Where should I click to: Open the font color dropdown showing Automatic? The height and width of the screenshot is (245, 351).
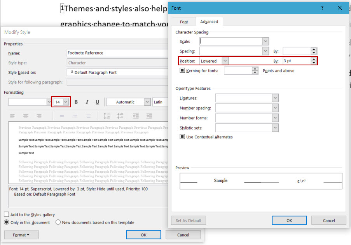coord(147,102)
